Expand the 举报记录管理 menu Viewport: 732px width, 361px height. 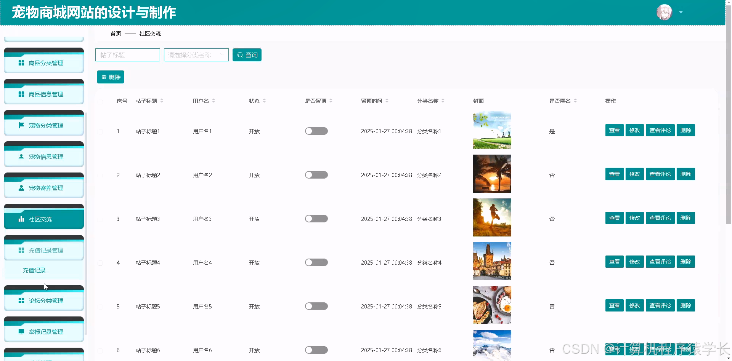(x=44, y=329)
